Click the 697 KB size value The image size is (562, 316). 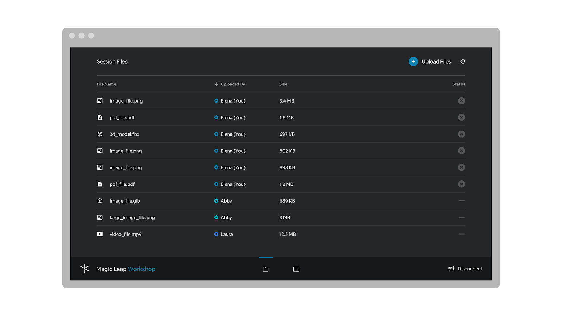point(287,134)
